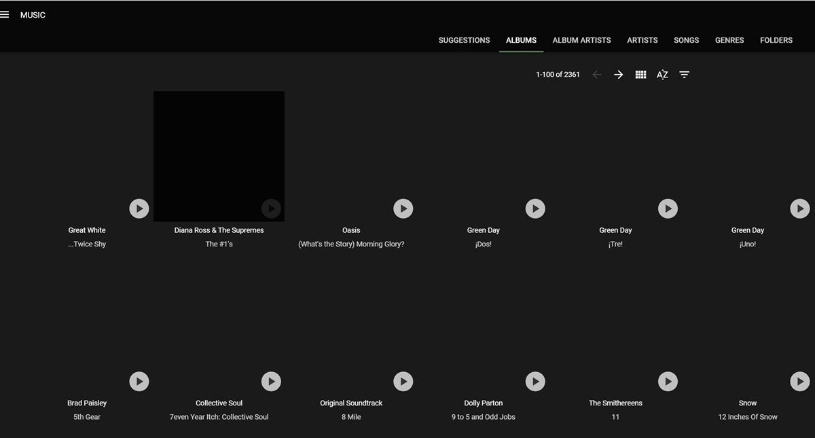
Task: Play Green Day ¡Dos! album
Action: pyautogui.click(x=535, y=208)
